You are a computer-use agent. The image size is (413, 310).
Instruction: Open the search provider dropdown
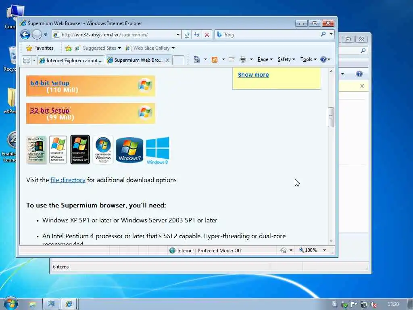pos(331,34)
